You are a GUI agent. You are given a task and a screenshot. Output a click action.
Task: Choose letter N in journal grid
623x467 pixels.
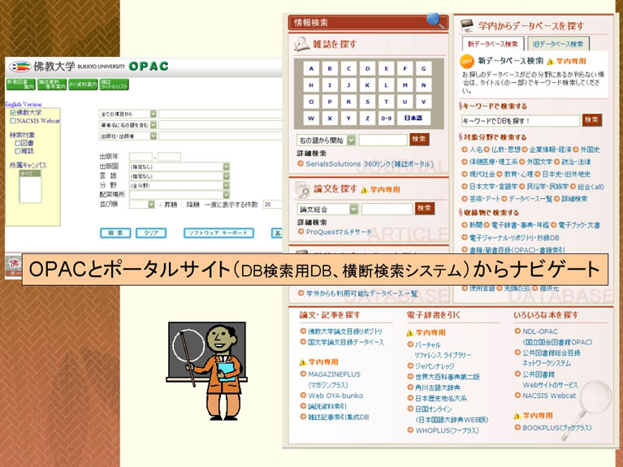423,85
